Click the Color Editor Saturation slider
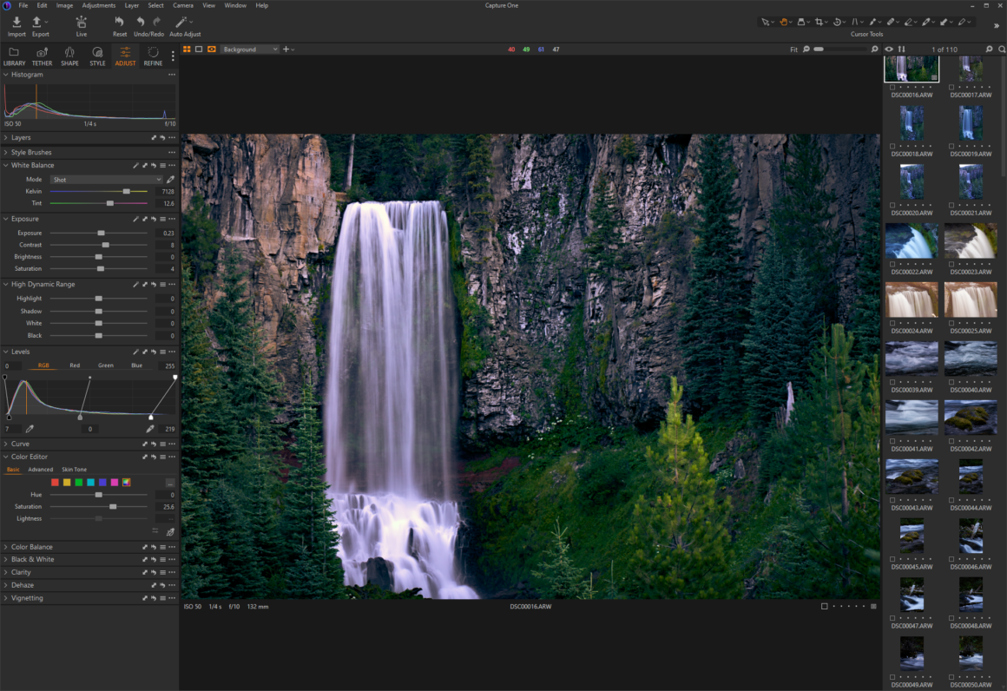 tap(99, 507)
